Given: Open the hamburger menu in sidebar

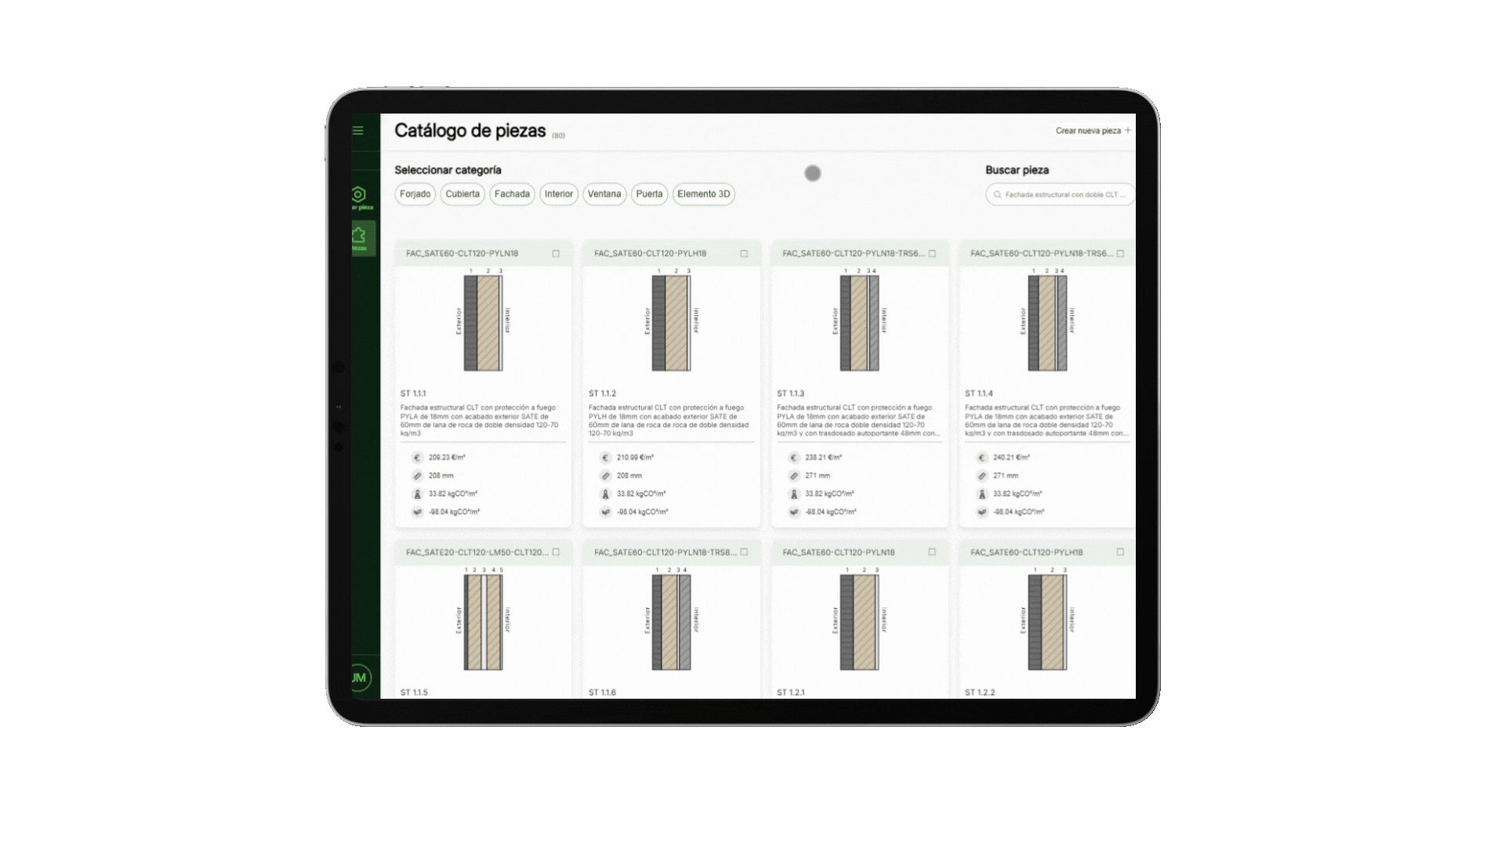Looking at the screenshot, I should (x=358, y=131).
